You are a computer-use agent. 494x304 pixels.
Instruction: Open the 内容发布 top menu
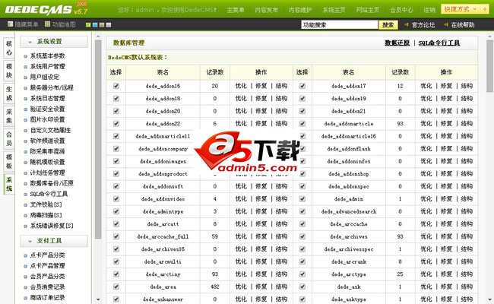[x=266, y=10]
